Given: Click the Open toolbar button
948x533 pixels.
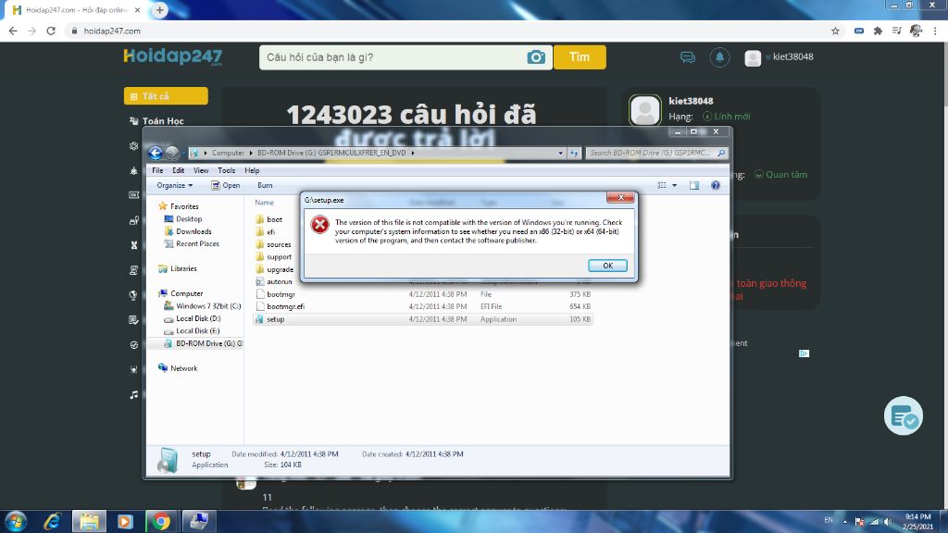Looking at the screenshot, I should [226, 185].
